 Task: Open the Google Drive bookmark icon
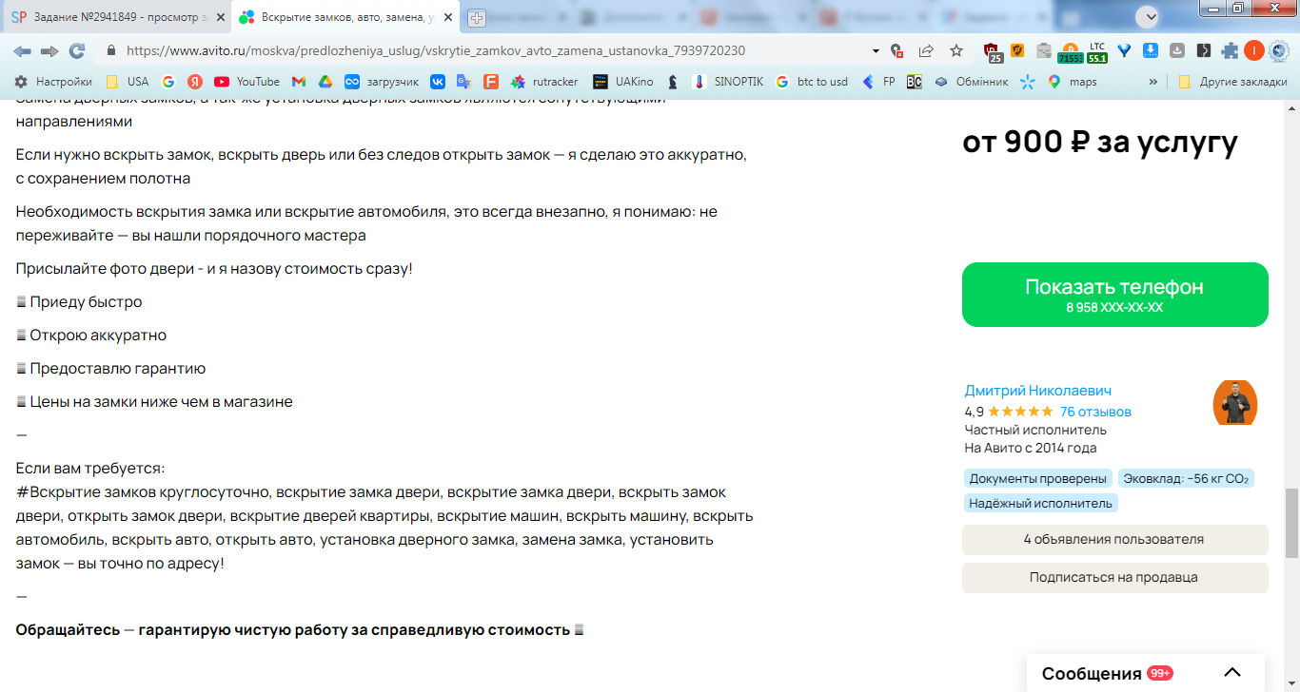325,82
